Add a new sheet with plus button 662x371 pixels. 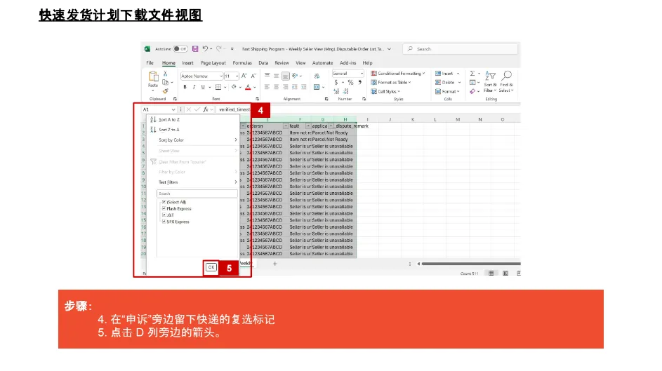pyautogui.click(x=275, y=264)
